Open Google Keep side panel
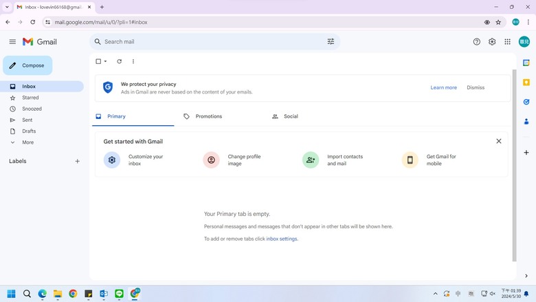536x302 pixels. (x=526, y=83)
